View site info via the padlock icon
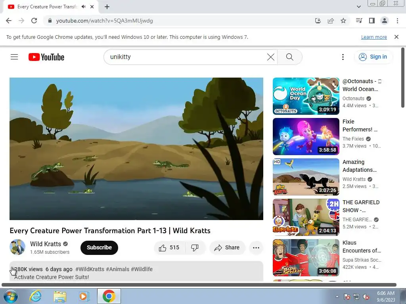This screenshot has width=406, height=304. pyautogui.click(x=50, y=21)
